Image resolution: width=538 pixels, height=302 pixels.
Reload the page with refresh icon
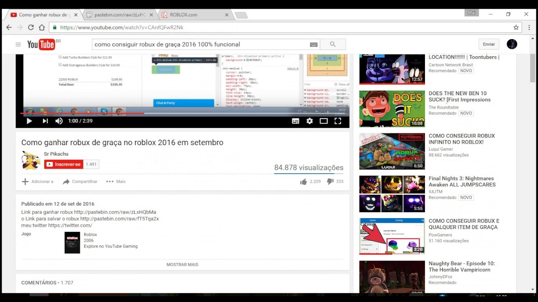click(x=31, y=27)
